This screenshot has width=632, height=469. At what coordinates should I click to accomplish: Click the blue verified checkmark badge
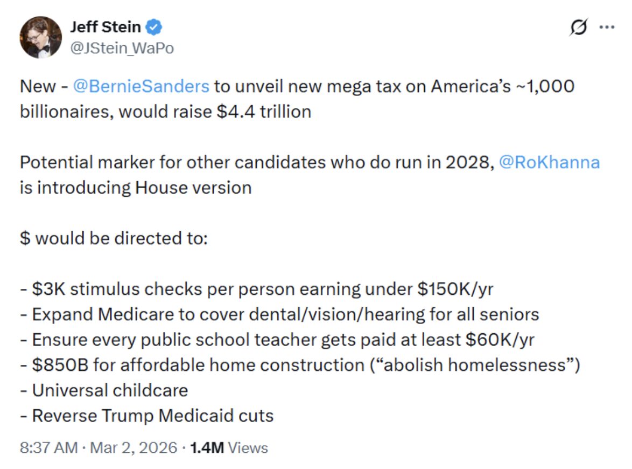click(x=156, y=27)
